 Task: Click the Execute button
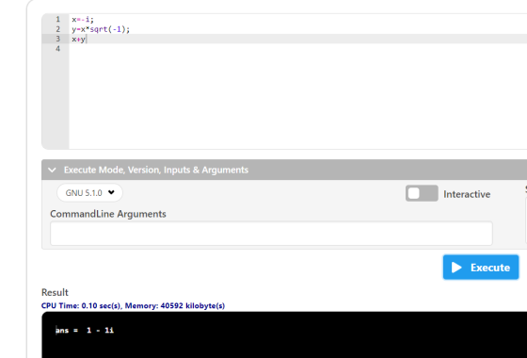pyautogui.click(x=481, y=268)
